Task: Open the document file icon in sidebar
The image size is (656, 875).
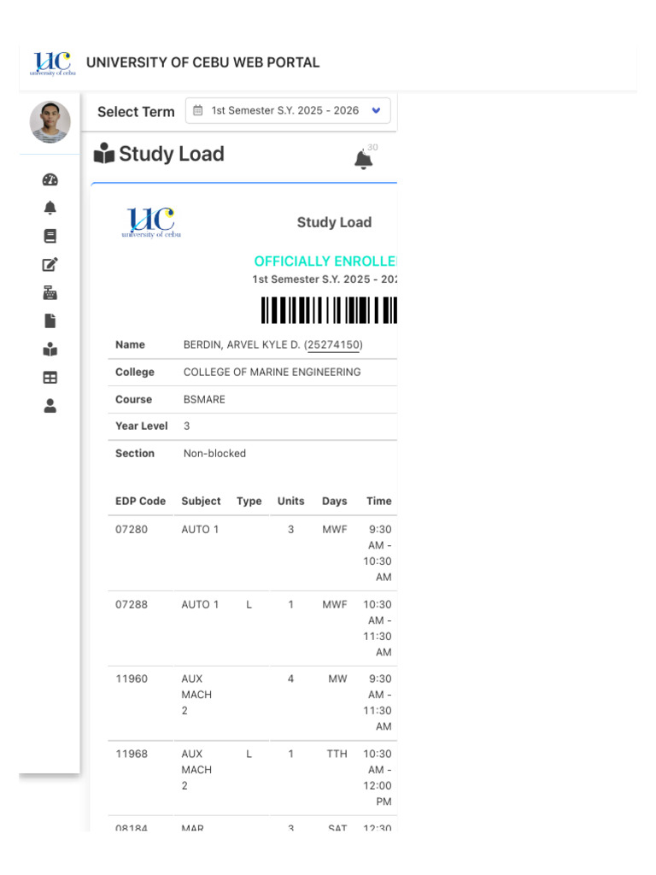Action: pos(50,321)
